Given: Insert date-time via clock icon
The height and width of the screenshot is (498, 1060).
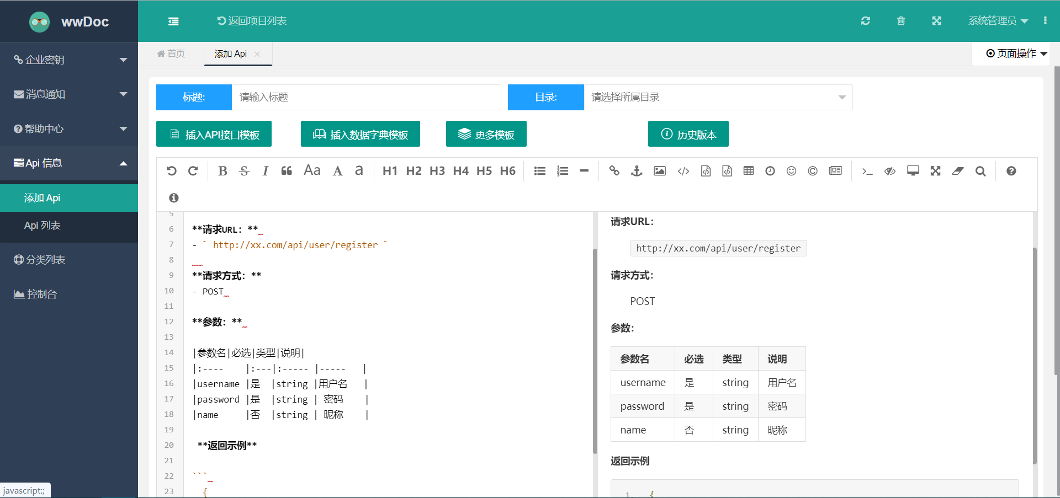Looking at the screenshot, I should [770, 171].
